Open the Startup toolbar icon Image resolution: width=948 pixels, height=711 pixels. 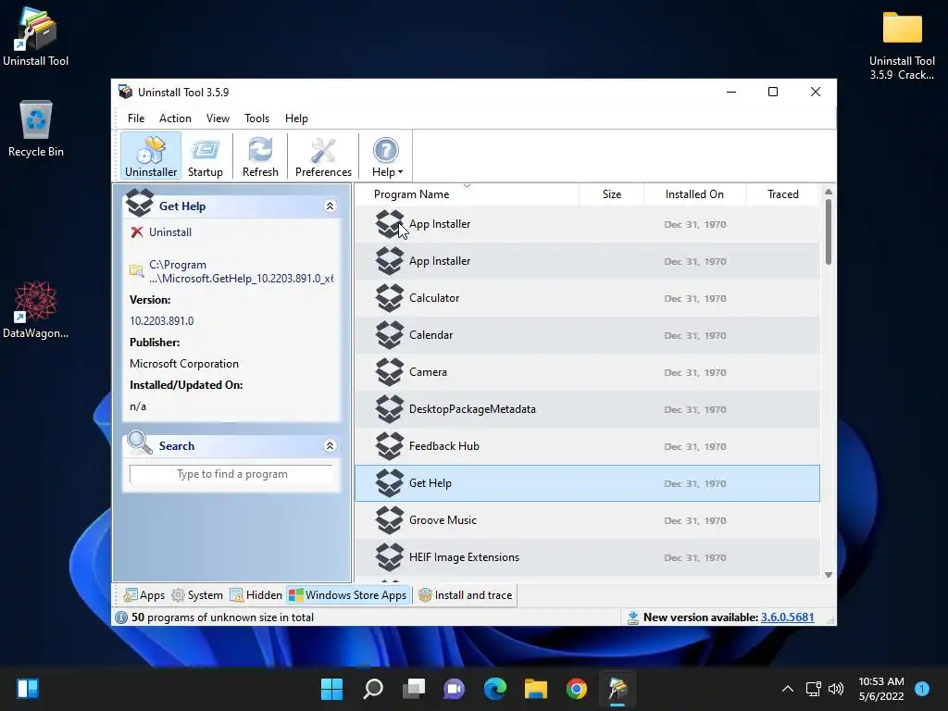coord(206,156)
